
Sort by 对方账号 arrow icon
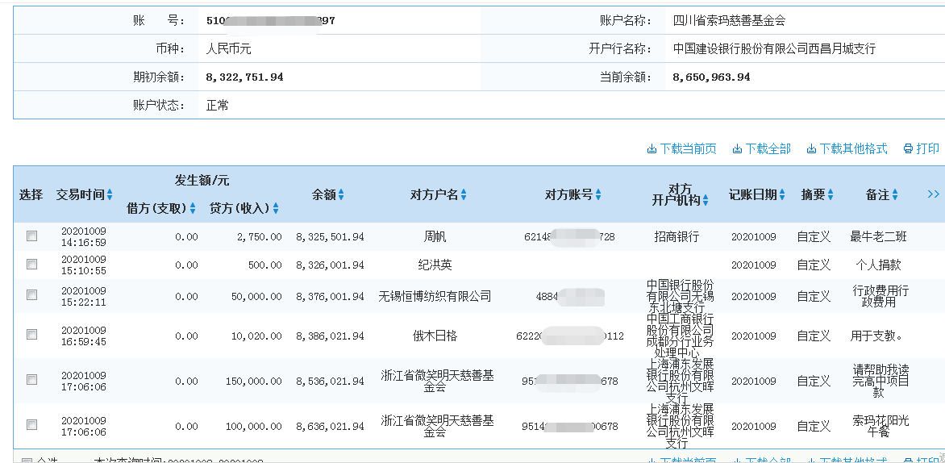[x=598, y=194]
